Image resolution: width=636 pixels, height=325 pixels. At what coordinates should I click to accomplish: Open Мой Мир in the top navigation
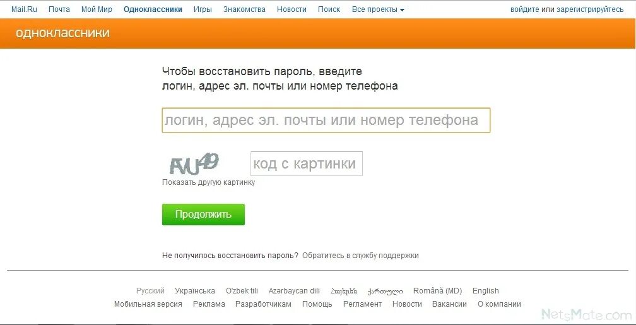point(97,9)
